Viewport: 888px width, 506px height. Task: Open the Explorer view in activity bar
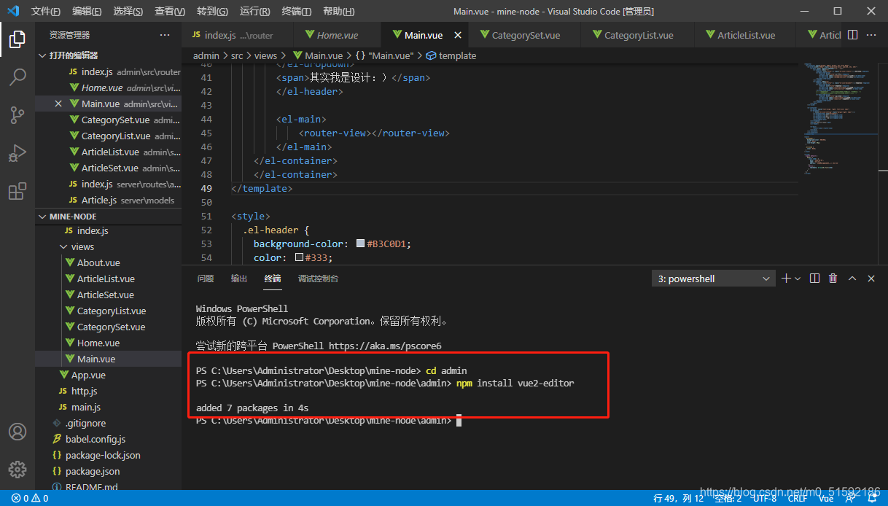(17, 39)
